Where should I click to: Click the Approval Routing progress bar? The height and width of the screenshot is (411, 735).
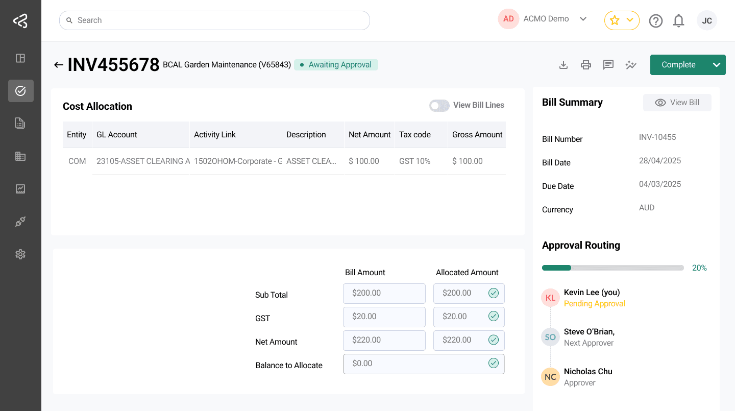[612, 268]
